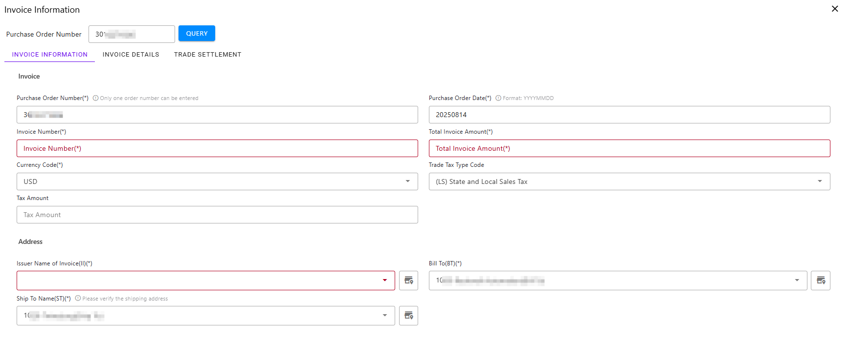This screenshot has width=849, height=342.
Task: Click info icon beside Purchase Order Date label
Action: [x=498, y=98]
